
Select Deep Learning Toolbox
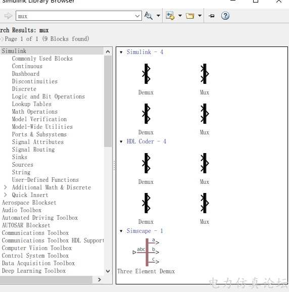click(x=34, y=271)
